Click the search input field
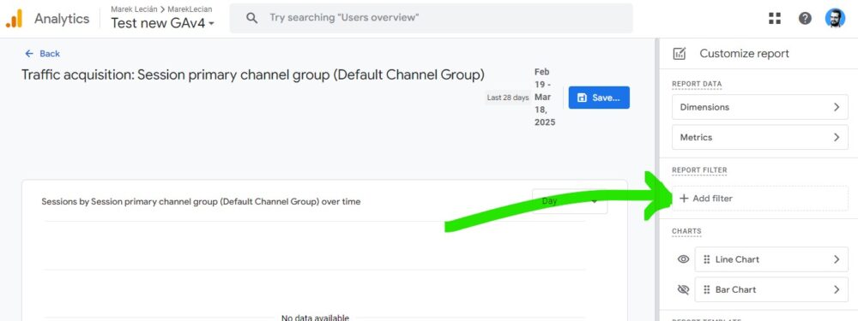The height and width of the screenshot is (321, 858). pos(431,18)
